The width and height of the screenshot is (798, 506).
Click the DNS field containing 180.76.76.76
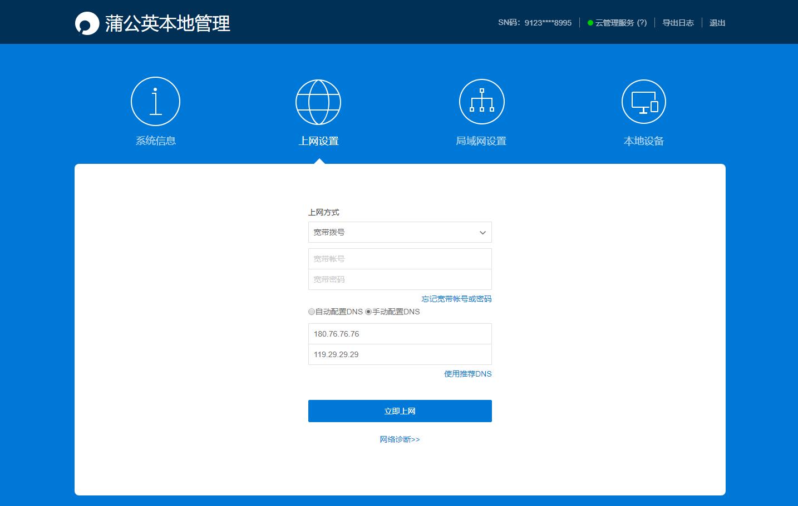pyautogui.click(x=400, y=333)
